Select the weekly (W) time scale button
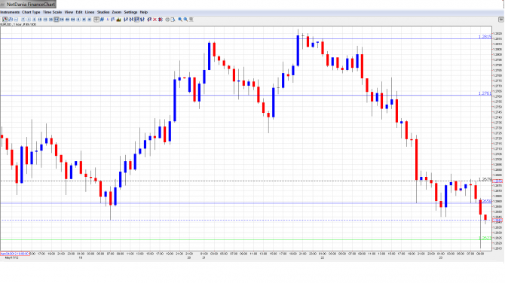Screen dimensions: 505x283 [84, 20]
